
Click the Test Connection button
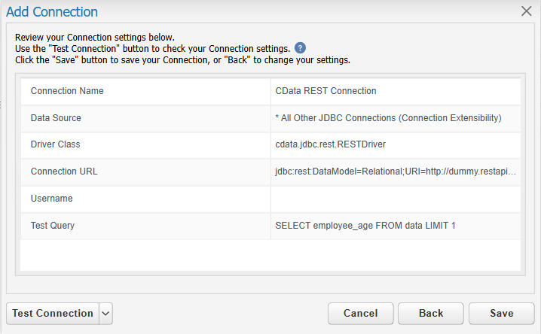coord(53,314)
